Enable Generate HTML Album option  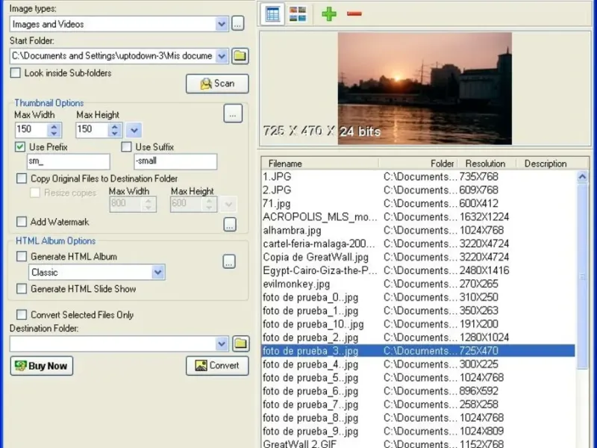22,257
